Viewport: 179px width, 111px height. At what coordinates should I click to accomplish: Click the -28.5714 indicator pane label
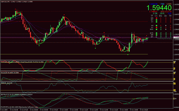pos(7,83)
